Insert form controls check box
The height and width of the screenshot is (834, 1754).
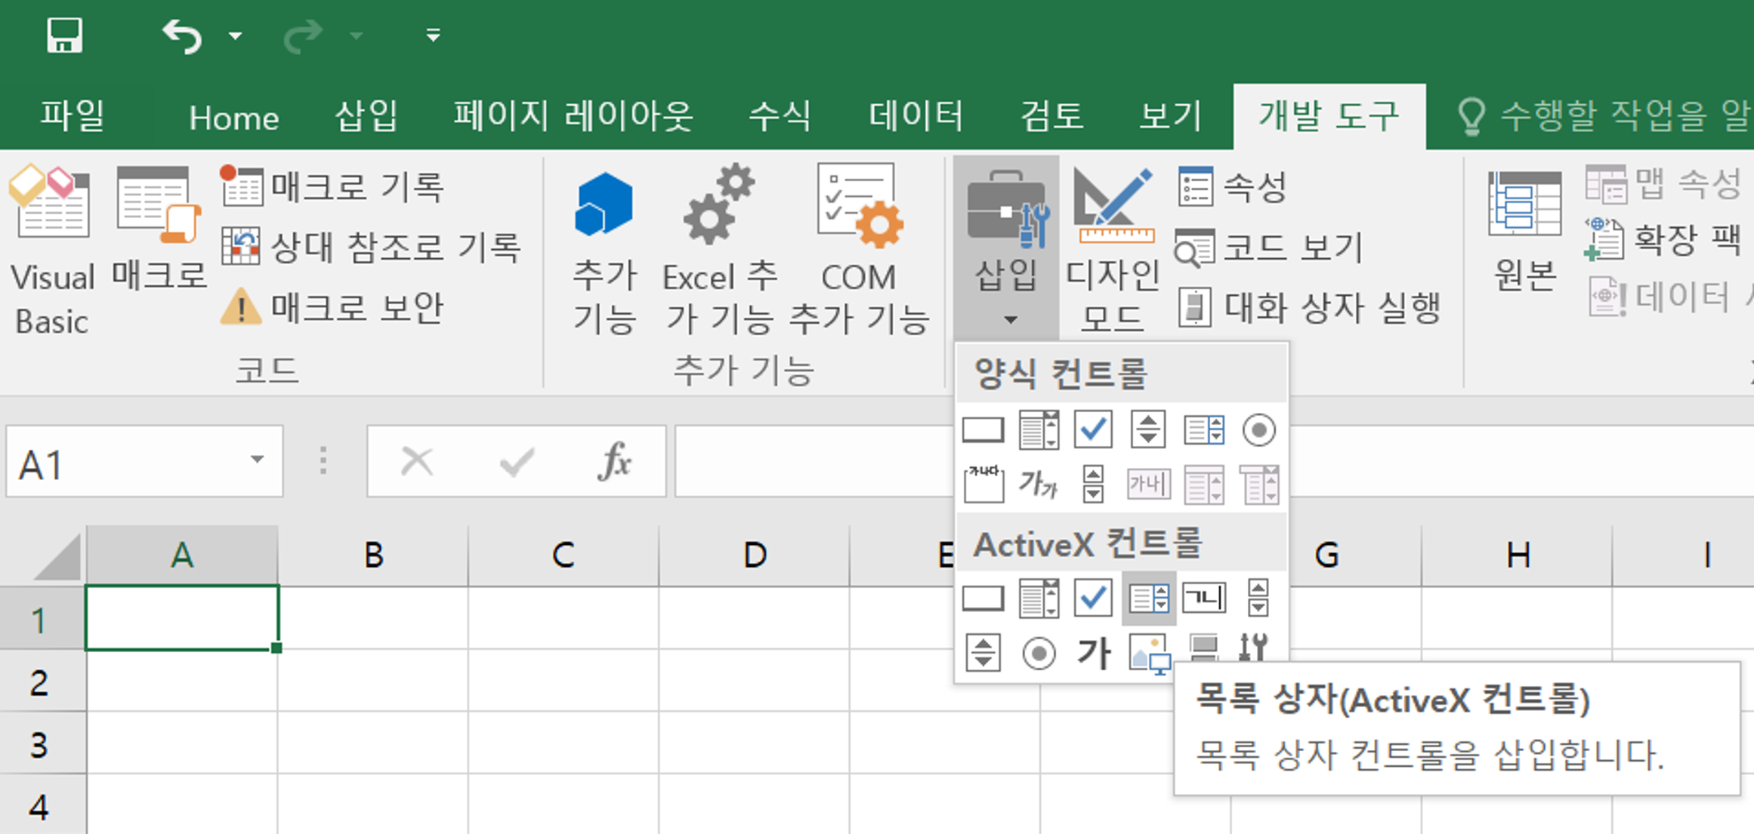point(1092,430)
